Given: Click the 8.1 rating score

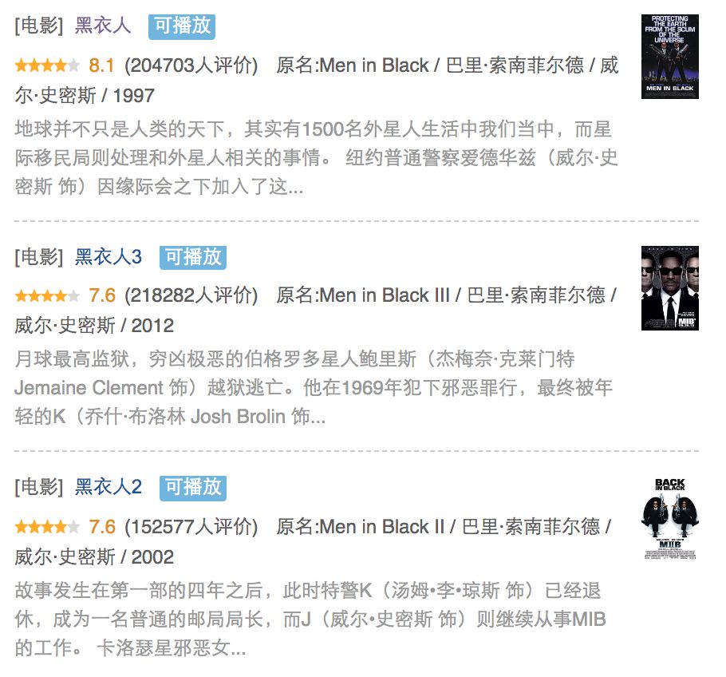Looking at the screenshot, I should (101, 65).
